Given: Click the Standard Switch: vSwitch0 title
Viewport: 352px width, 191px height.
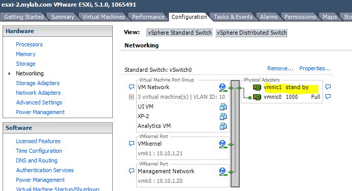Looking at the screenshot, I should tap(158, 70).
